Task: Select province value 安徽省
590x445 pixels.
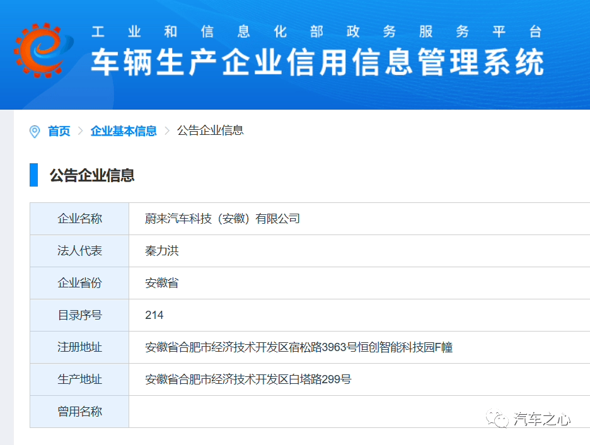Action: click(x=162, y=283)
